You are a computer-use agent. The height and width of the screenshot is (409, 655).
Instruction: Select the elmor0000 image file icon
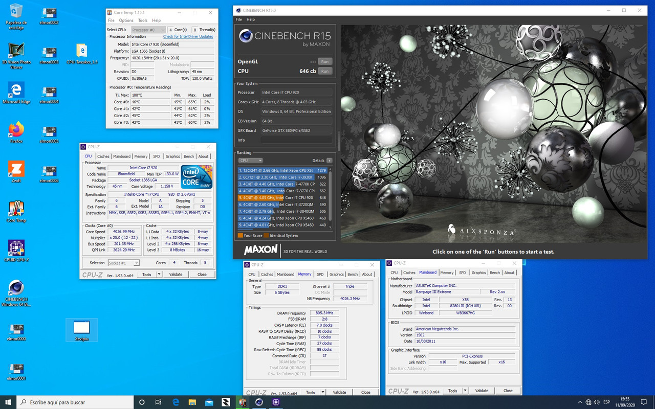(16, 332)
